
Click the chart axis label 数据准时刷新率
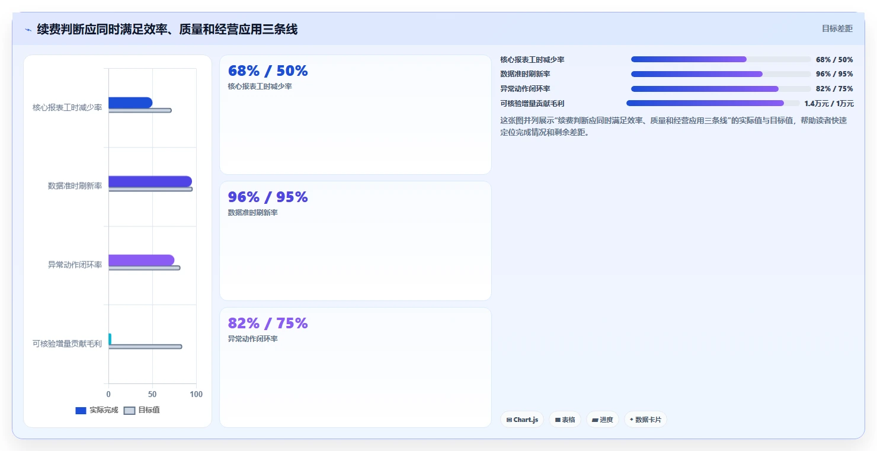75,186
